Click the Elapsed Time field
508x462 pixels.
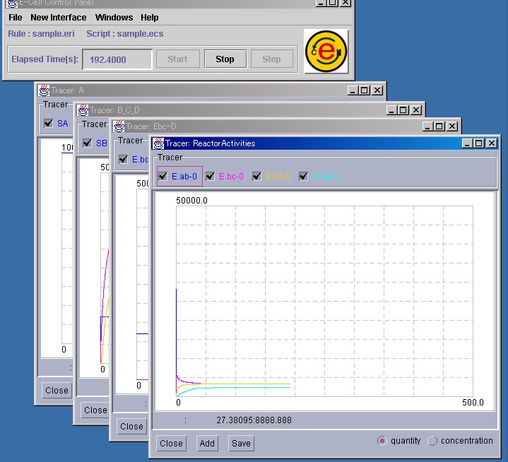117,59
